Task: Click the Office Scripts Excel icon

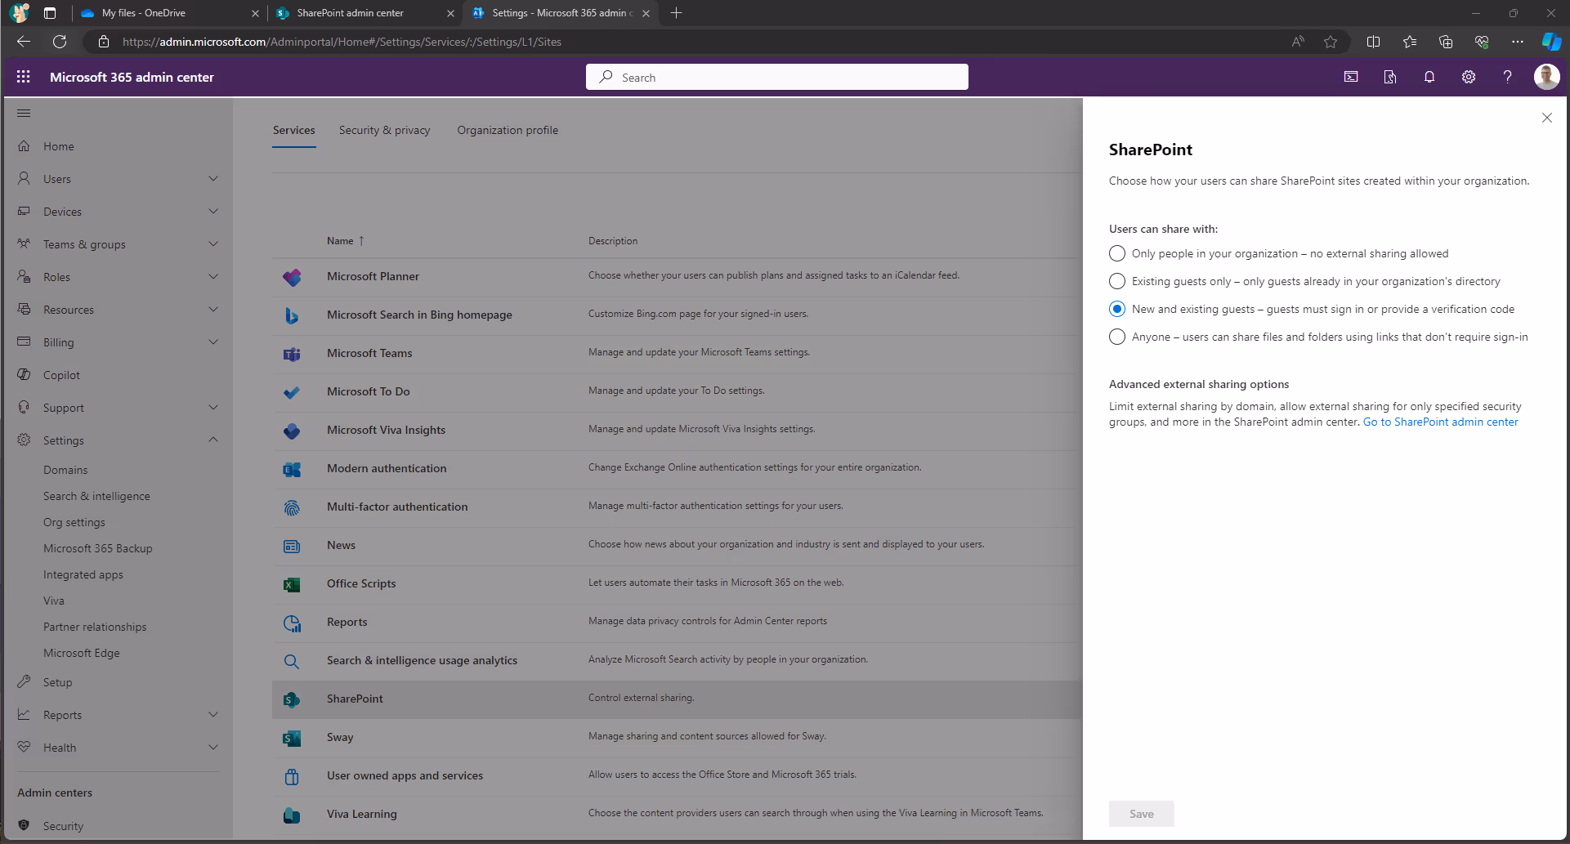Action: point(292,584)
